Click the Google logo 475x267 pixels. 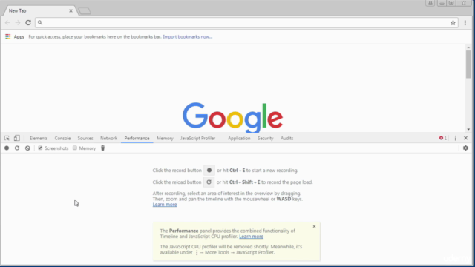coord(232,117)
